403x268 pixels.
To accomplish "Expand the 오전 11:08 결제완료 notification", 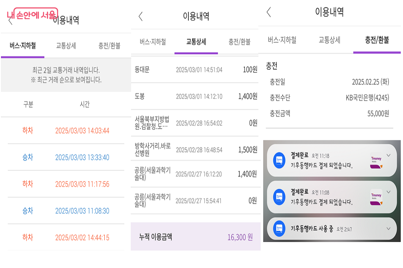I will (x=389, y=192).
